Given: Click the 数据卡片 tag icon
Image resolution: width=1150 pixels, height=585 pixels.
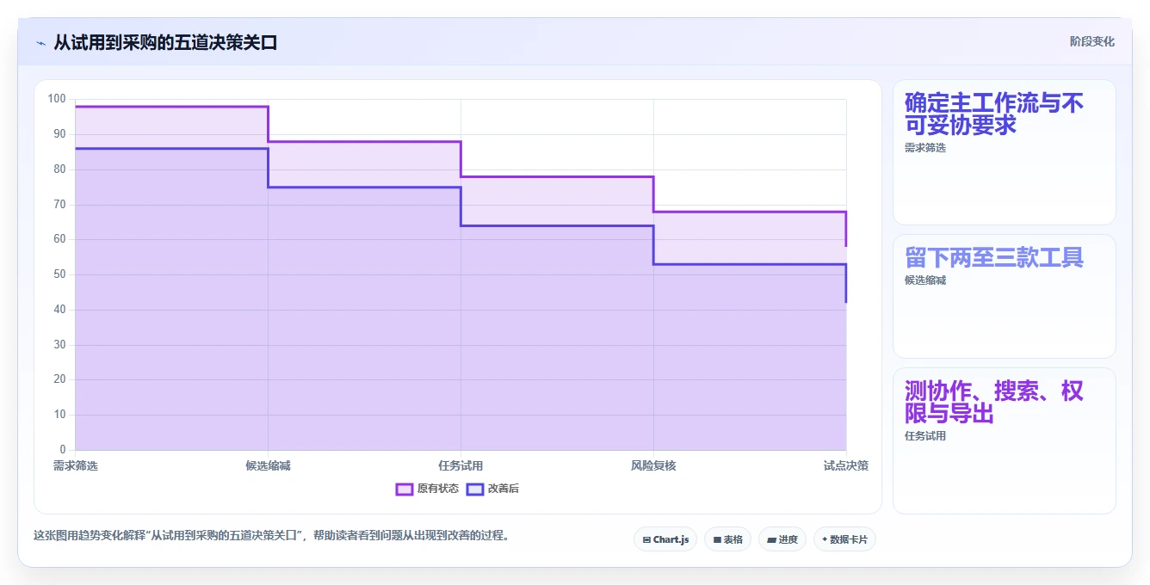Looking at the screenshot, I should pos(825,539).
